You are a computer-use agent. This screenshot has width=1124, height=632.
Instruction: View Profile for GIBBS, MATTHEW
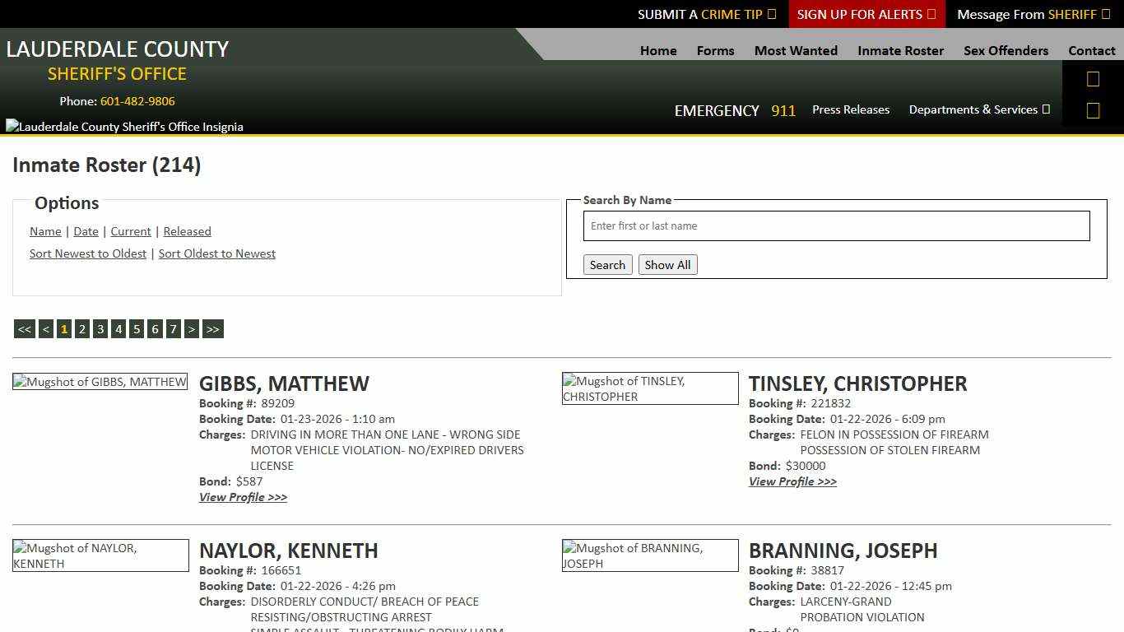point(243,497)
